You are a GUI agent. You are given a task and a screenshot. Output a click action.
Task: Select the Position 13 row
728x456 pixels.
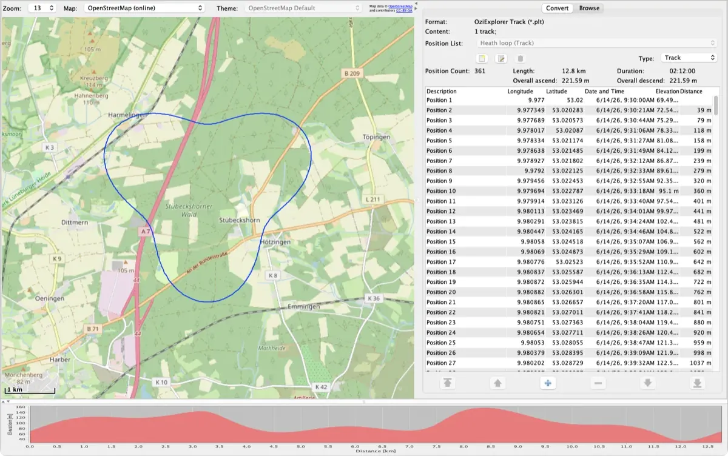568,221
